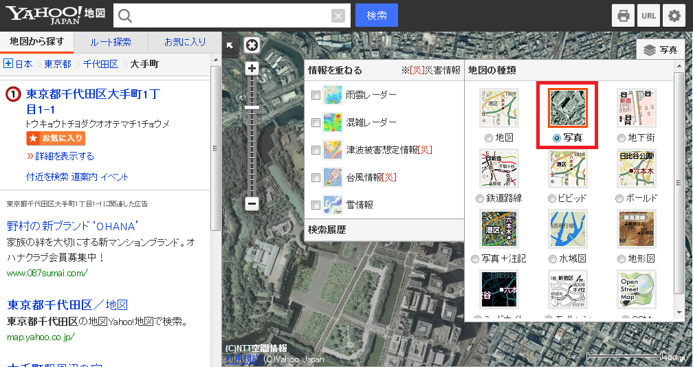Image resolution: width=693 pixels, height=367 pixels.
Task: Collapse side panel with arrow icon
Action: 230,45
